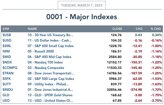Click the $COMPQ symbol link
The width and height of the screenshot is (164, 105).
[x=10, y=68]
